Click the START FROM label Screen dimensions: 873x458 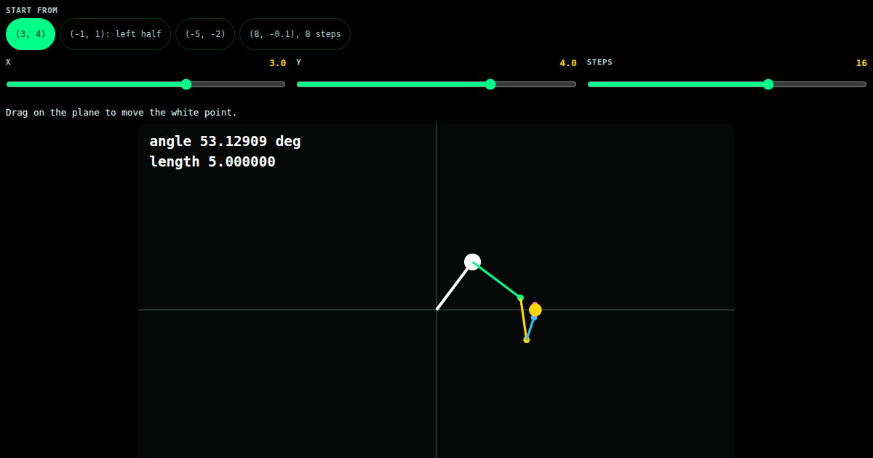(x=32, y=10)
